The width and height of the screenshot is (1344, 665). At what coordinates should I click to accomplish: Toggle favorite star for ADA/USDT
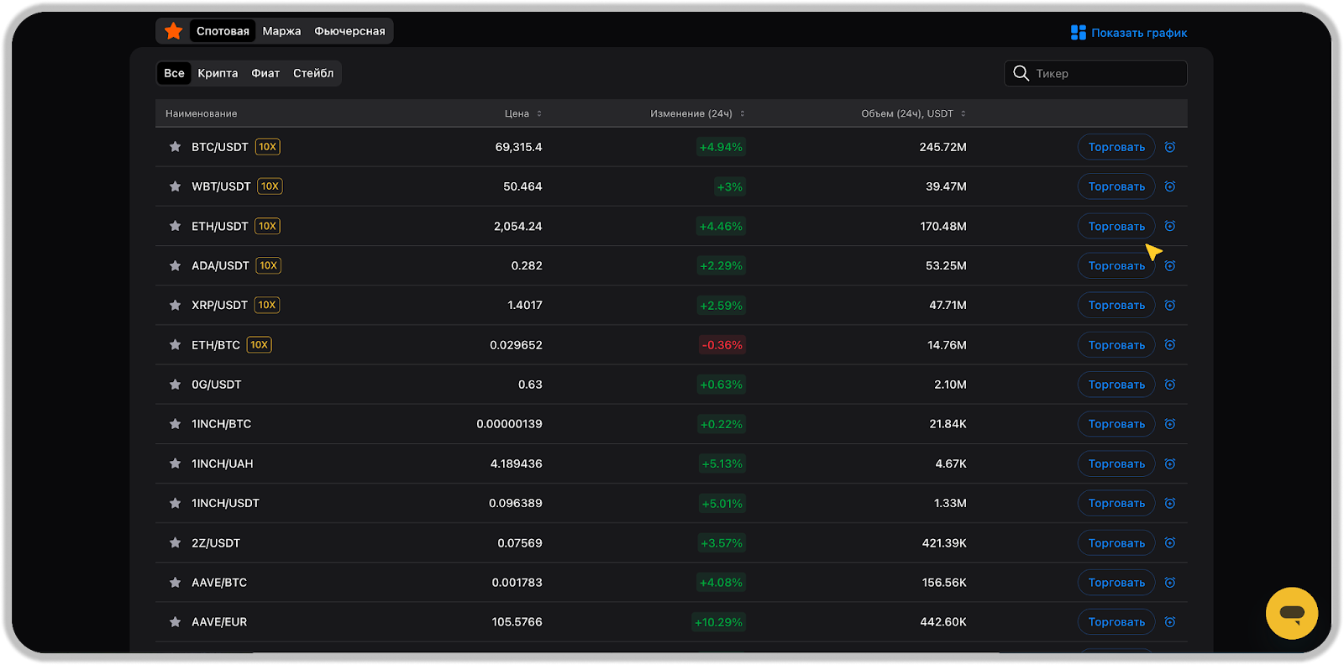point(175,266)
